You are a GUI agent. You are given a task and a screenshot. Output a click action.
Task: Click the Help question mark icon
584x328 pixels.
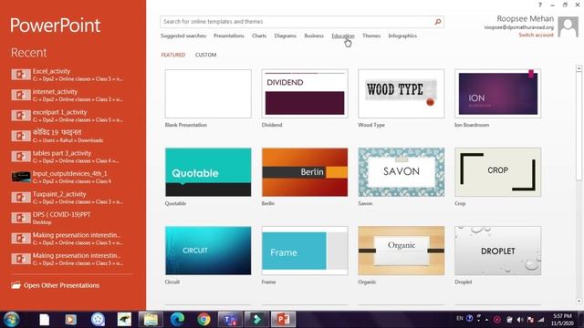539,5
